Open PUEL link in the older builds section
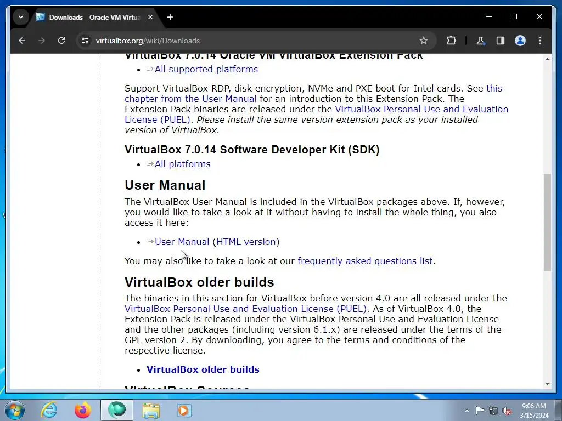 point(245,309)
